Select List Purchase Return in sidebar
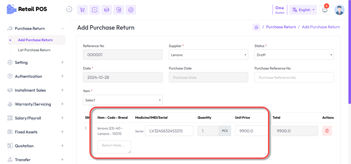The height and width of the screenshot is (164, 351). tap(34, 50)
